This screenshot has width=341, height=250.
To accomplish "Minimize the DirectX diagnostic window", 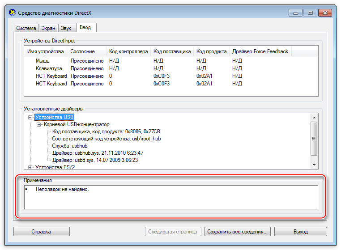I will pos(295,13).
